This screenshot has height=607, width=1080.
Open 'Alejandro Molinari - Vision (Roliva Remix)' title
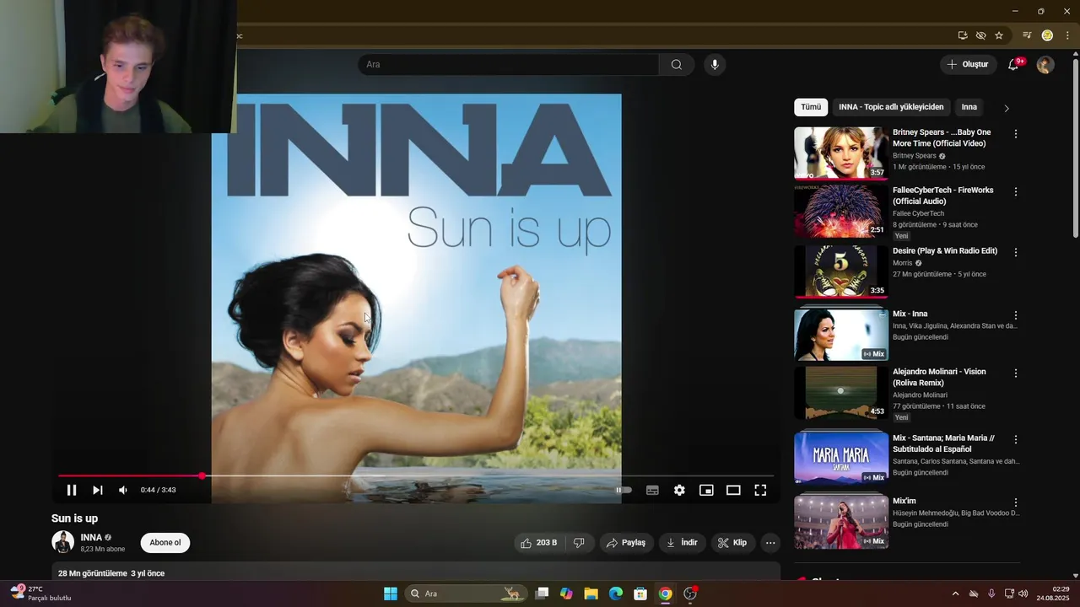tap(939, 377)
